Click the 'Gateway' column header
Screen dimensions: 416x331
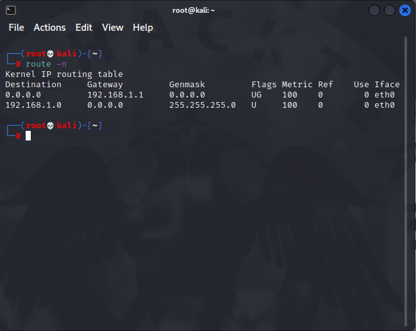tap(105, 85)
